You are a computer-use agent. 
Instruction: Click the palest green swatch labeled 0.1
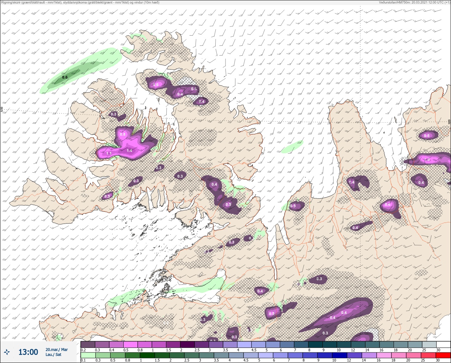88,355
